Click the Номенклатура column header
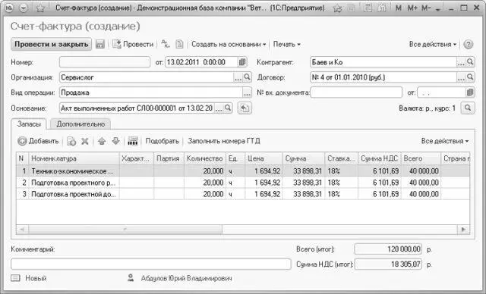 [x=74, y=158]
